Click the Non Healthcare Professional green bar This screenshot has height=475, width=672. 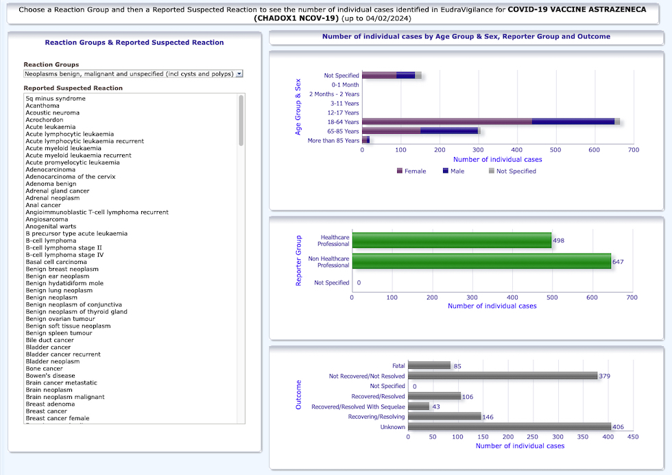[481, 261]
